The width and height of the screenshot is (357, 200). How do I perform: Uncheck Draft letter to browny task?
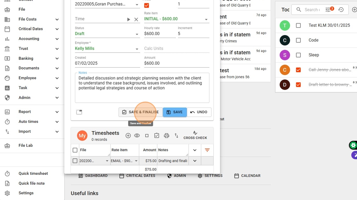click(298, 85)
